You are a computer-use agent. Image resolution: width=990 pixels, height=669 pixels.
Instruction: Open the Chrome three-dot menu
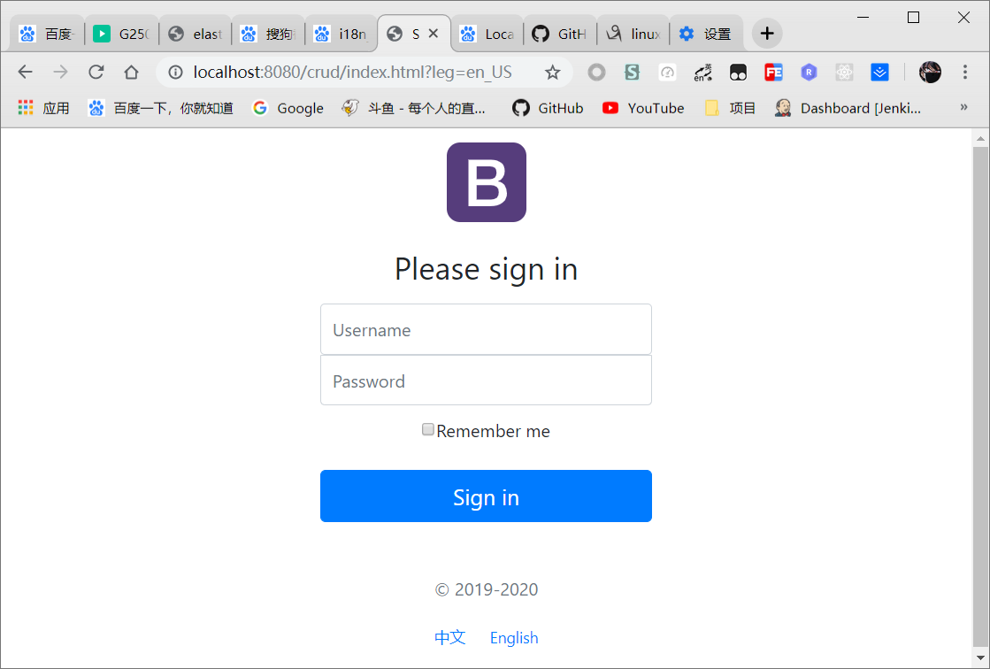point(964,72)
